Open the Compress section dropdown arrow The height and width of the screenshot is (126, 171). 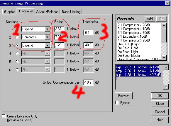(47, 37)
